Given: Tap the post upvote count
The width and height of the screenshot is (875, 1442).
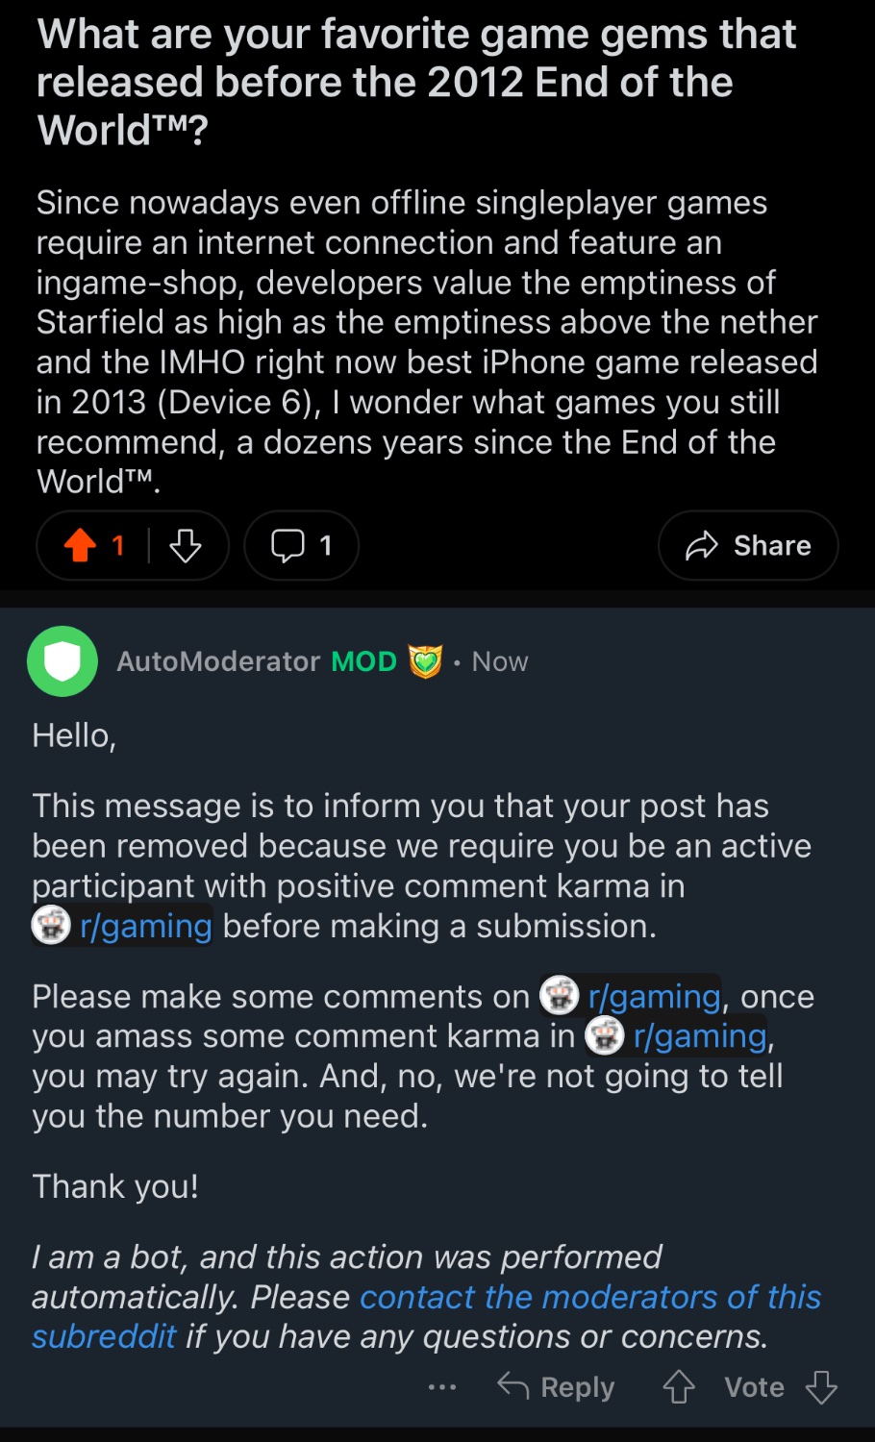Looking at the screenshot, I should point(118,546).
